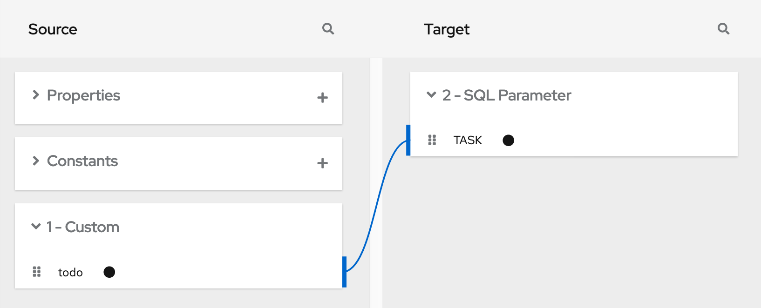The image size is (761, 308).
Task: Collapse the 2 - SQL Parameter chevron
Action: (x=431, y=95)
